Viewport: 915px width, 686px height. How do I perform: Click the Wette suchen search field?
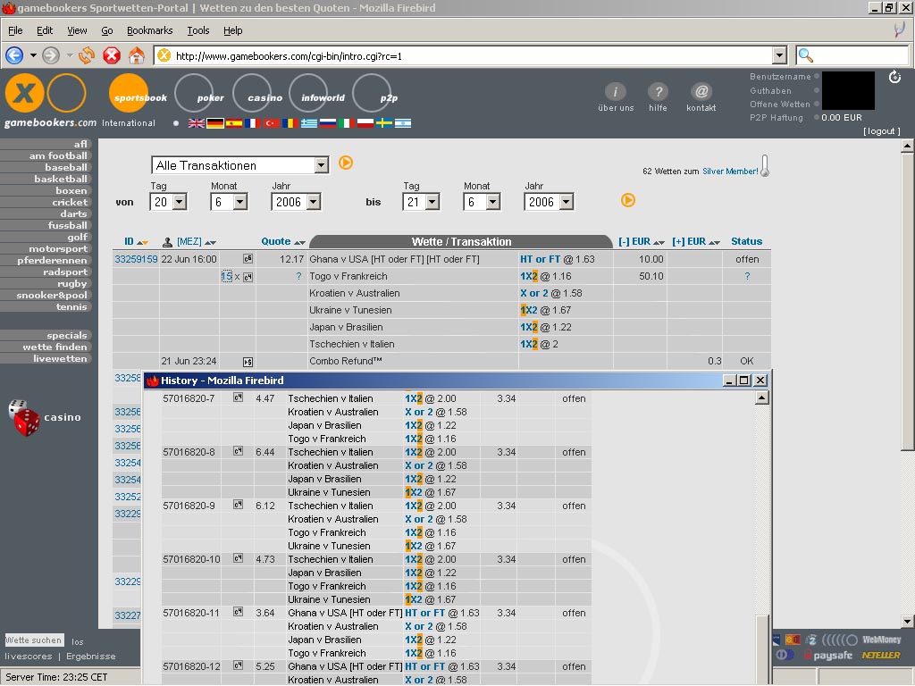point(35,640)
